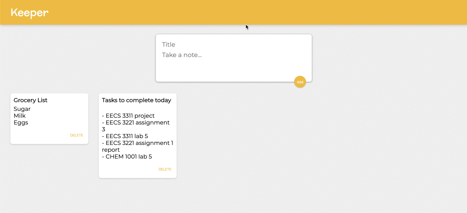Click the round yellow Add button
This screenshot has height=213, width=467.
[300, 82]
